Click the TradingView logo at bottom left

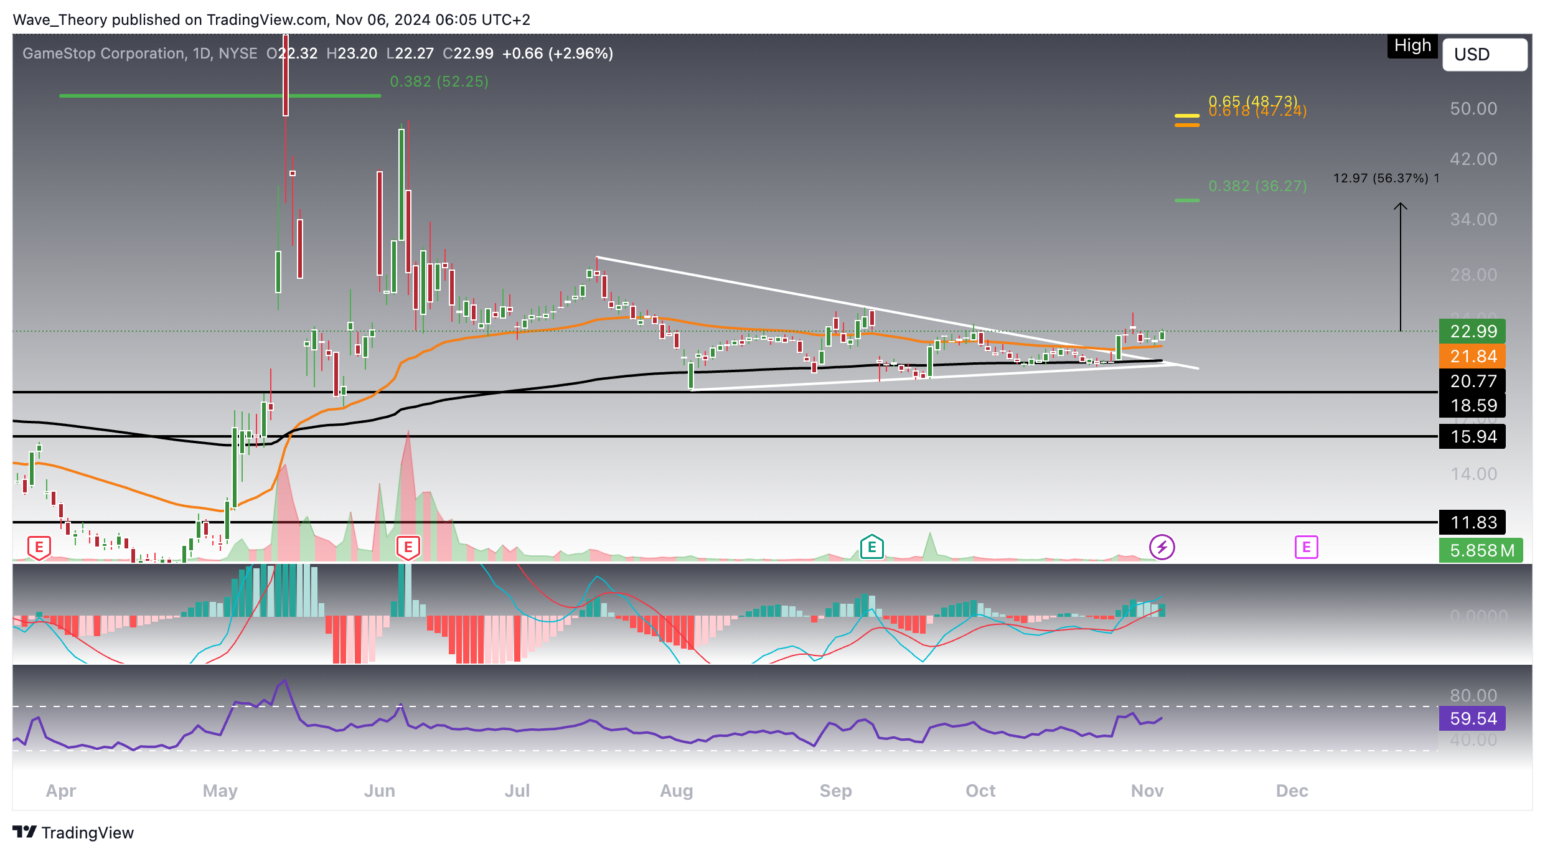(x=73, y=833)
